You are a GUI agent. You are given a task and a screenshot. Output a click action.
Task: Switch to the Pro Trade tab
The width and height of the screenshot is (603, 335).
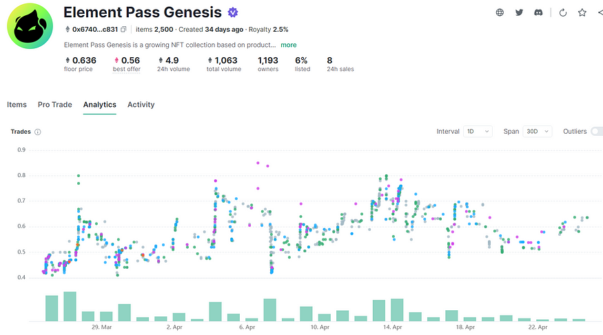coord(55,105)
